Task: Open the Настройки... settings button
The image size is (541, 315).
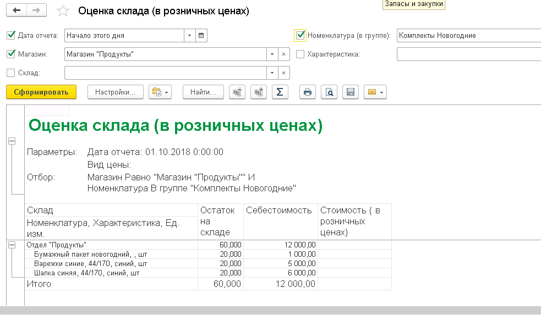Action: point(115,92)
